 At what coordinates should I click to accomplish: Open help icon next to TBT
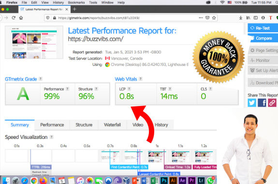coord(170,89)
